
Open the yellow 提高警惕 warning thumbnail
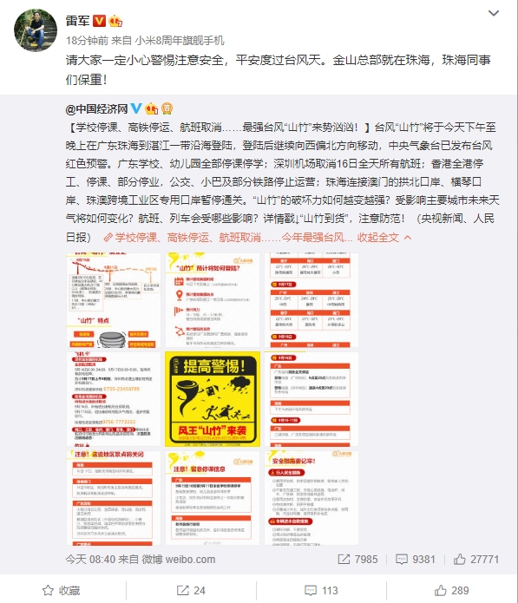[x=213, y=399]
